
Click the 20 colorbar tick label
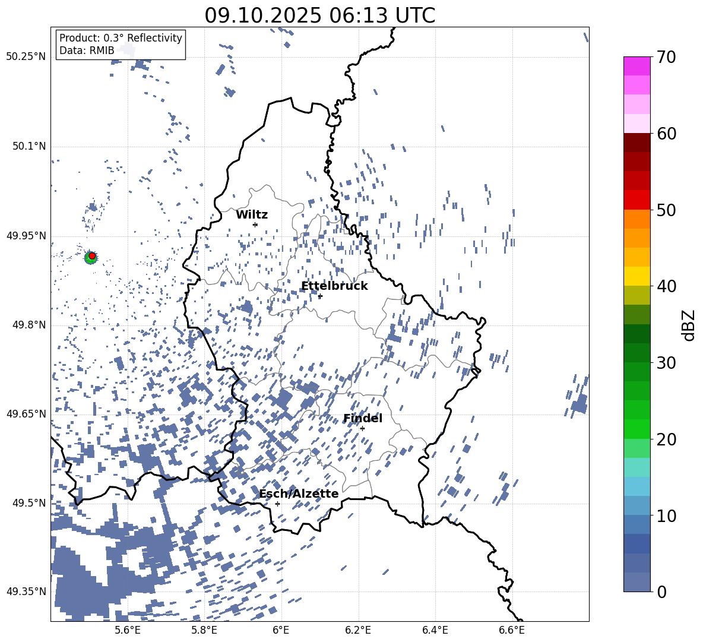(x=666, y=439)
